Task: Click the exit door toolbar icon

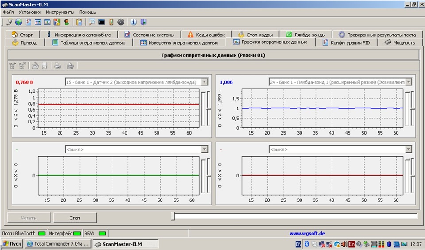Action: [x=143, y=22]
